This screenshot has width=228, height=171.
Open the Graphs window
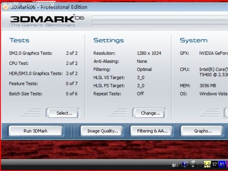pyautogui.click(x=202, y=131)
